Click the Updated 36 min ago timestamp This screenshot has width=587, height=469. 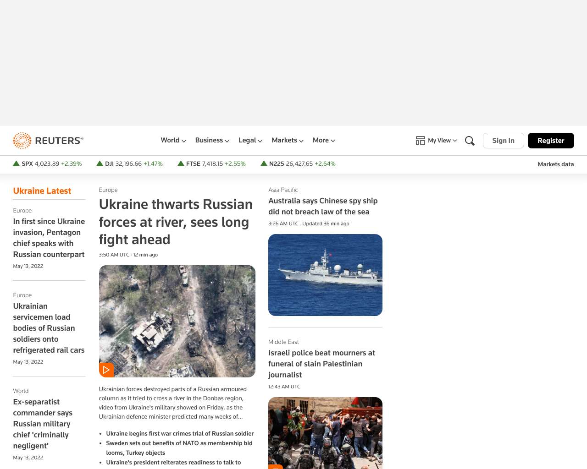point(326,224)
